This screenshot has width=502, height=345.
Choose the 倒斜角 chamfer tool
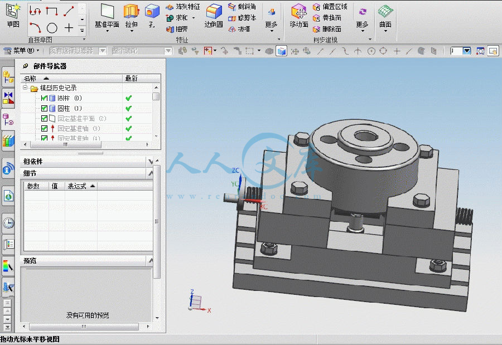pos(242,6)
